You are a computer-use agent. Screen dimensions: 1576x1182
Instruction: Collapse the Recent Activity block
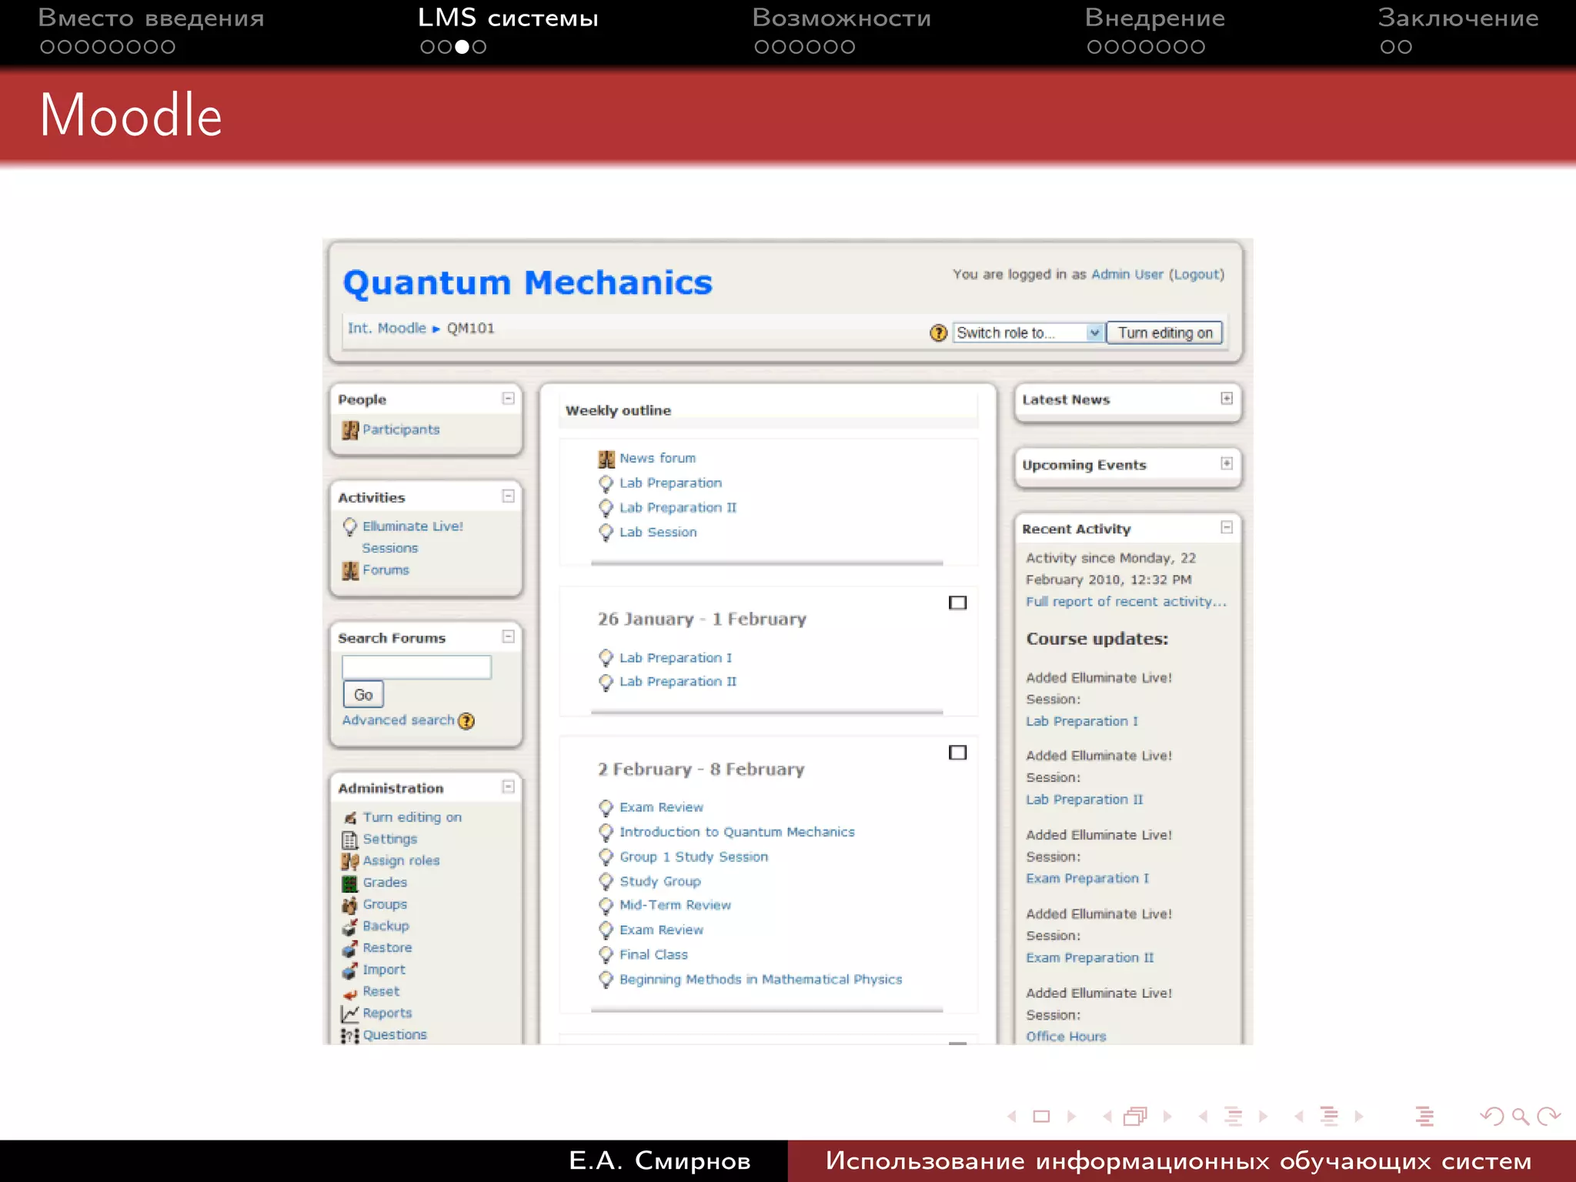pyautogui.click(x=1227, y=527)
